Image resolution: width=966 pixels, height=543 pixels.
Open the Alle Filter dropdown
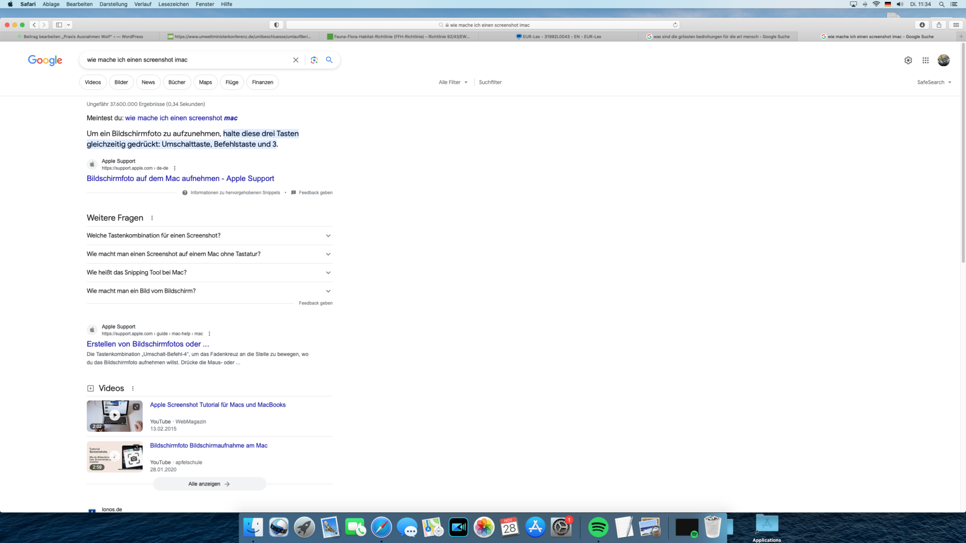pyautogui.click(x=453, y=82)
